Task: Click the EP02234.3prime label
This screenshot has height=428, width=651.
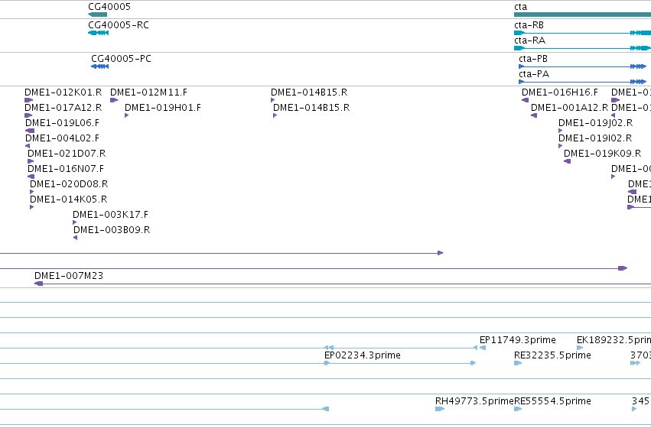Action: coord(363,355)
